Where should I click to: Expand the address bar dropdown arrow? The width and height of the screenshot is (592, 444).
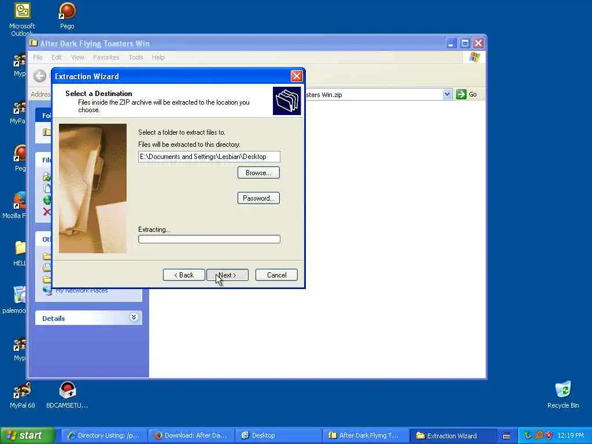pos(447,94)
